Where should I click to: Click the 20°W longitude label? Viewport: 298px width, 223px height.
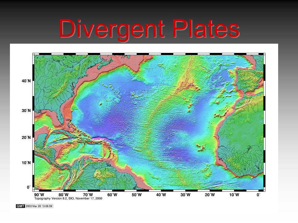210,195
